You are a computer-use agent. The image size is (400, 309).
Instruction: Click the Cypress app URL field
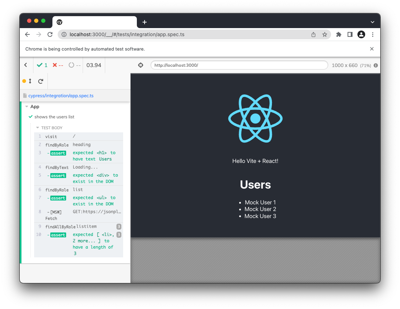click(x=239, y=65)
